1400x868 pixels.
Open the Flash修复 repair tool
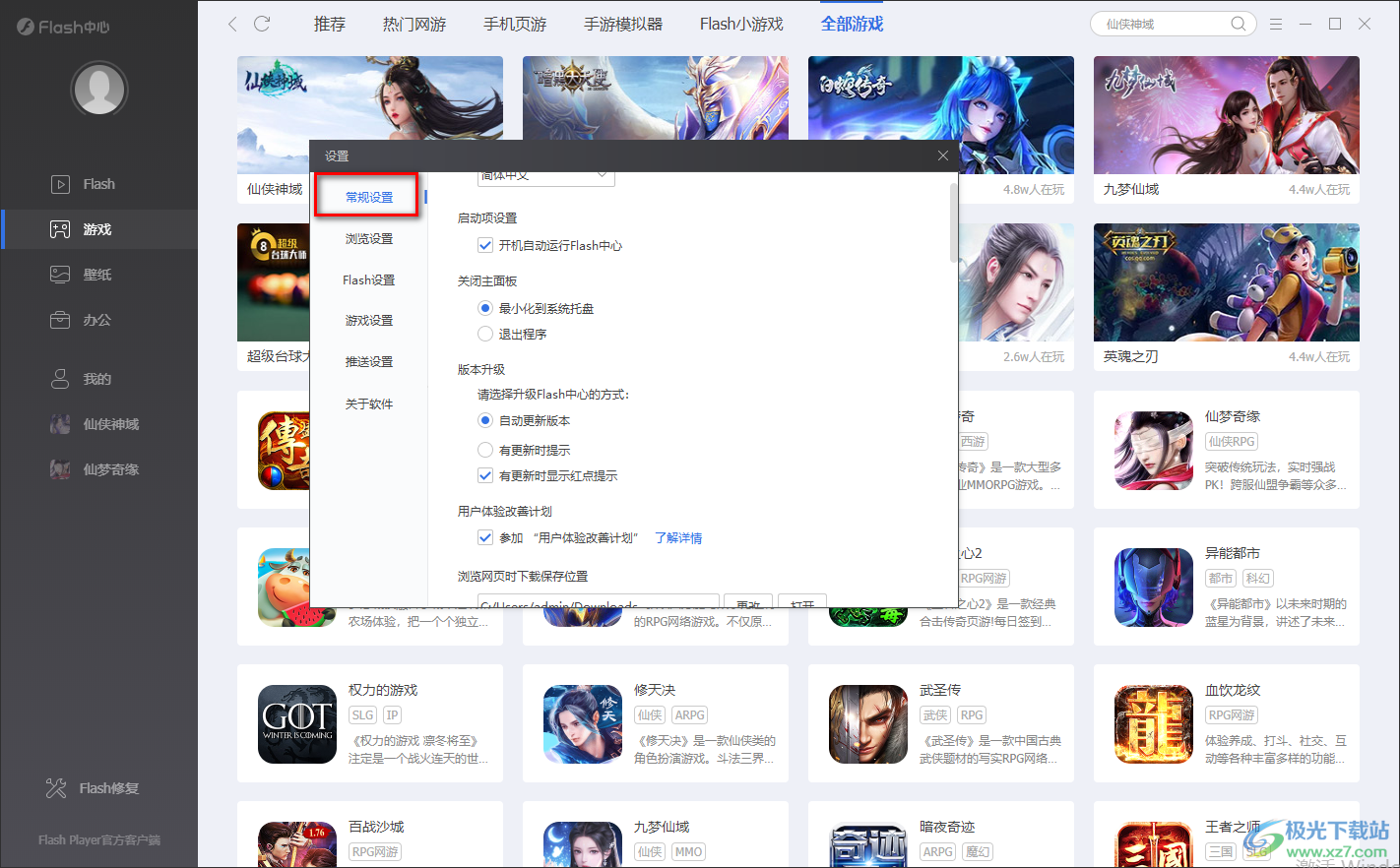pyautogui.click(x=94, y=788)
